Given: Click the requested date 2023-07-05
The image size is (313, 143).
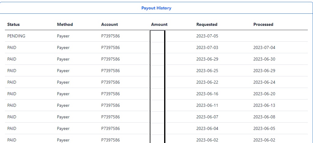Looking at the screenshot, I should pyautogui.click(x=207, y=36).
